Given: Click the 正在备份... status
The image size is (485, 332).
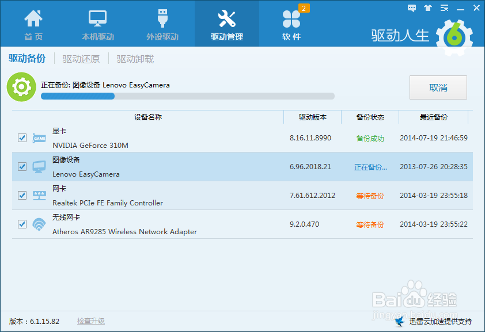Looking at the screenshot, I should [370, 167].
